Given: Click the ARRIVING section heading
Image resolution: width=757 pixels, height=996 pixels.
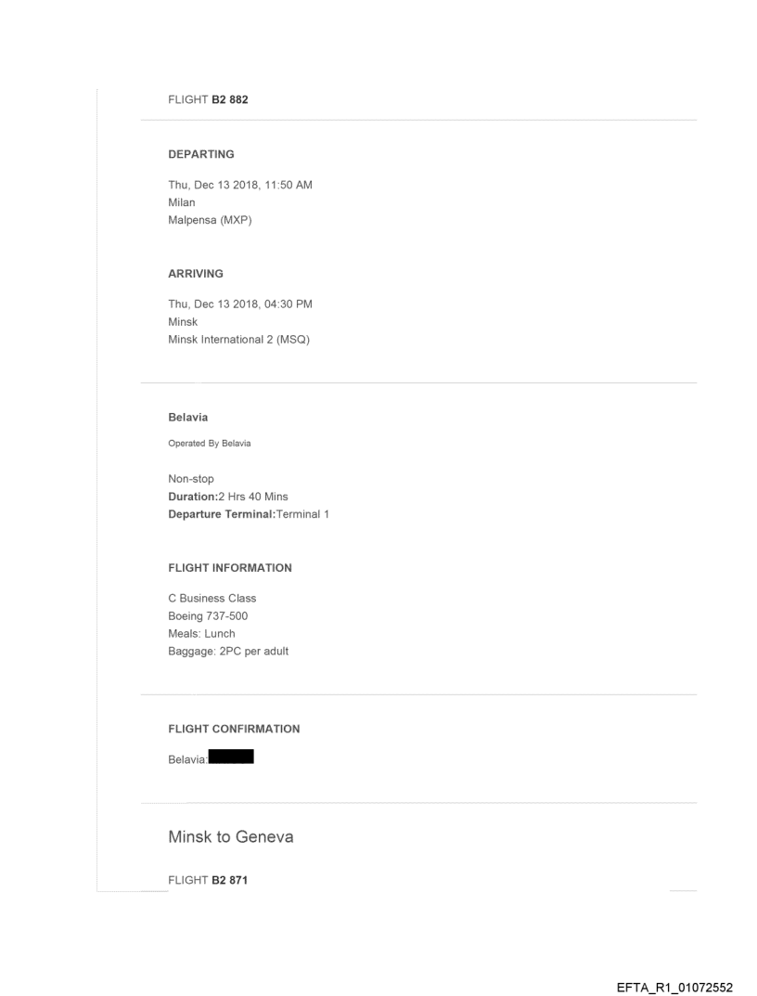Looking at the screenshot, I should pyautogui.click(x=196, y=274).
